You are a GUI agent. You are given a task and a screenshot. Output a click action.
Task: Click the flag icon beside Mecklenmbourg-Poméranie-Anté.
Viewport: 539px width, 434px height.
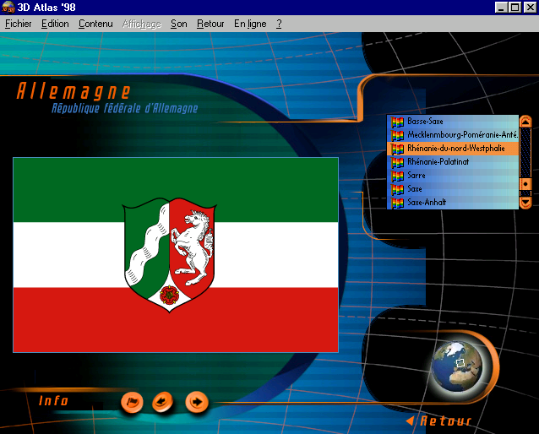[397, 135]
